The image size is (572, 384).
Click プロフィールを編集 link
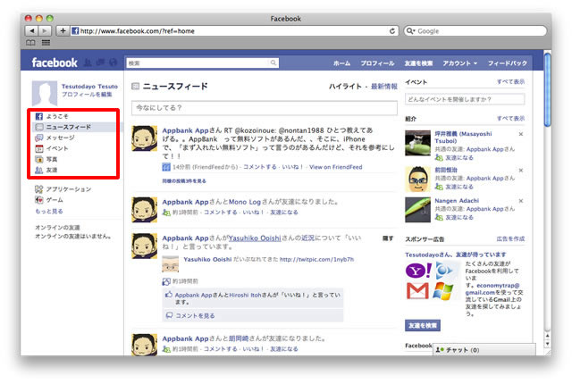tap(87, 95)
